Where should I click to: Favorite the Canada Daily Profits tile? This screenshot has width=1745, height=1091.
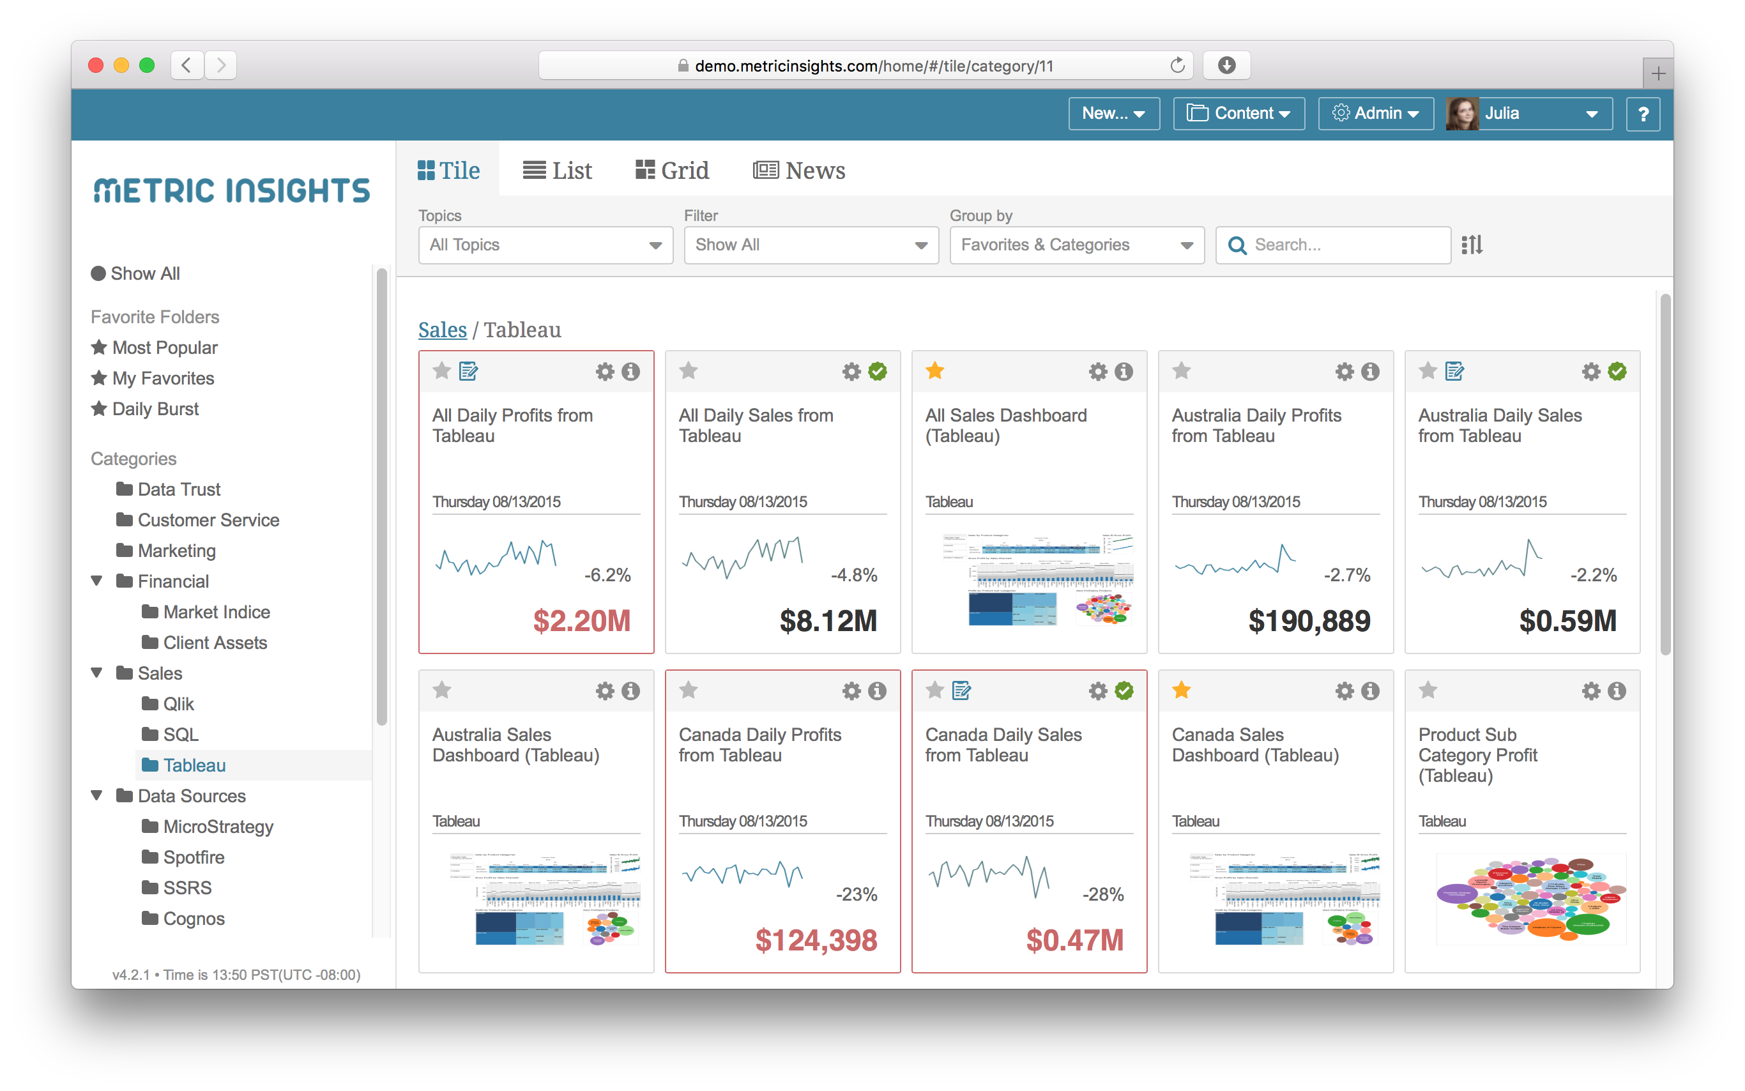689,690
